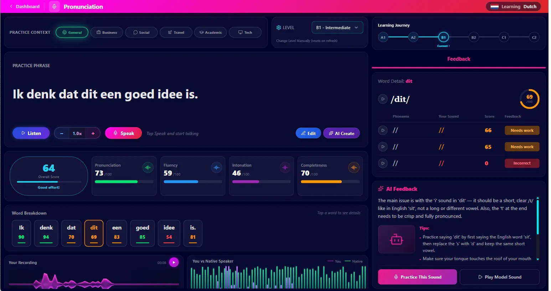Viewport: 551px width, 291px height.
Task: Select the Academic practice context
Action: (x=211, y=32)
